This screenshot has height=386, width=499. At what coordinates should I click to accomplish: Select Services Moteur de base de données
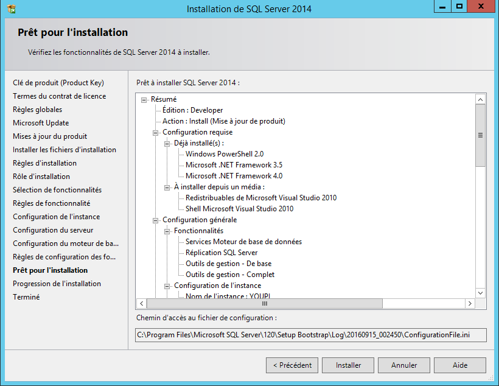point(243,242)
